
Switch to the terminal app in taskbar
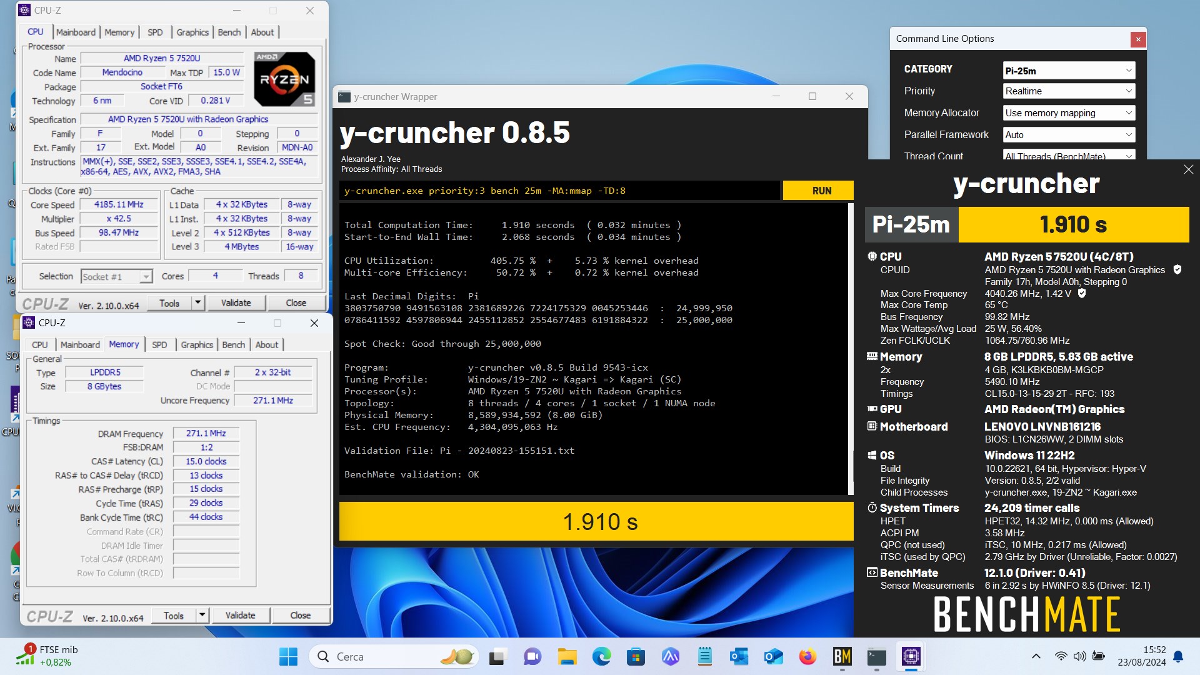pos(876,656)
